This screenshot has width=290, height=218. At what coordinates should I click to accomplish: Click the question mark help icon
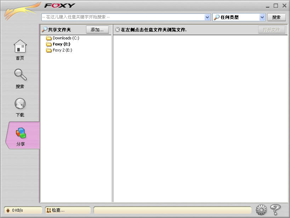[275, 210]
